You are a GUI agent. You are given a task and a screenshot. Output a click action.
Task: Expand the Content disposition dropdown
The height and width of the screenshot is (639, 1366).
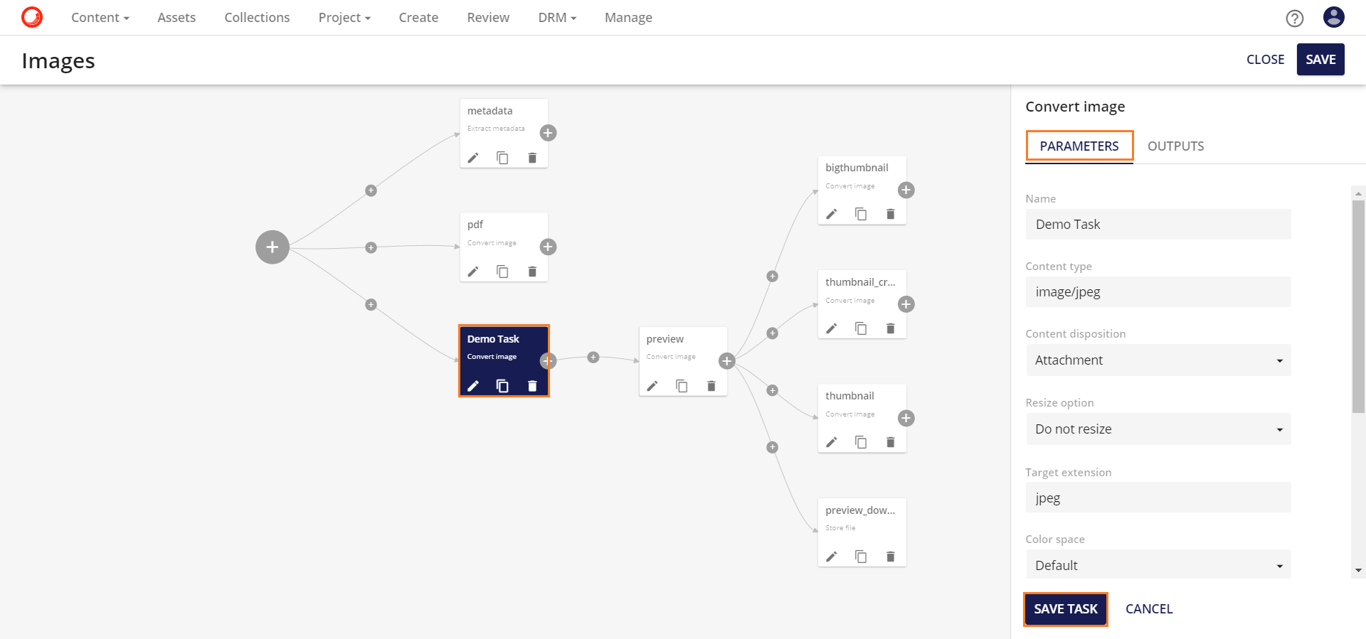(x=1158, y=360)
